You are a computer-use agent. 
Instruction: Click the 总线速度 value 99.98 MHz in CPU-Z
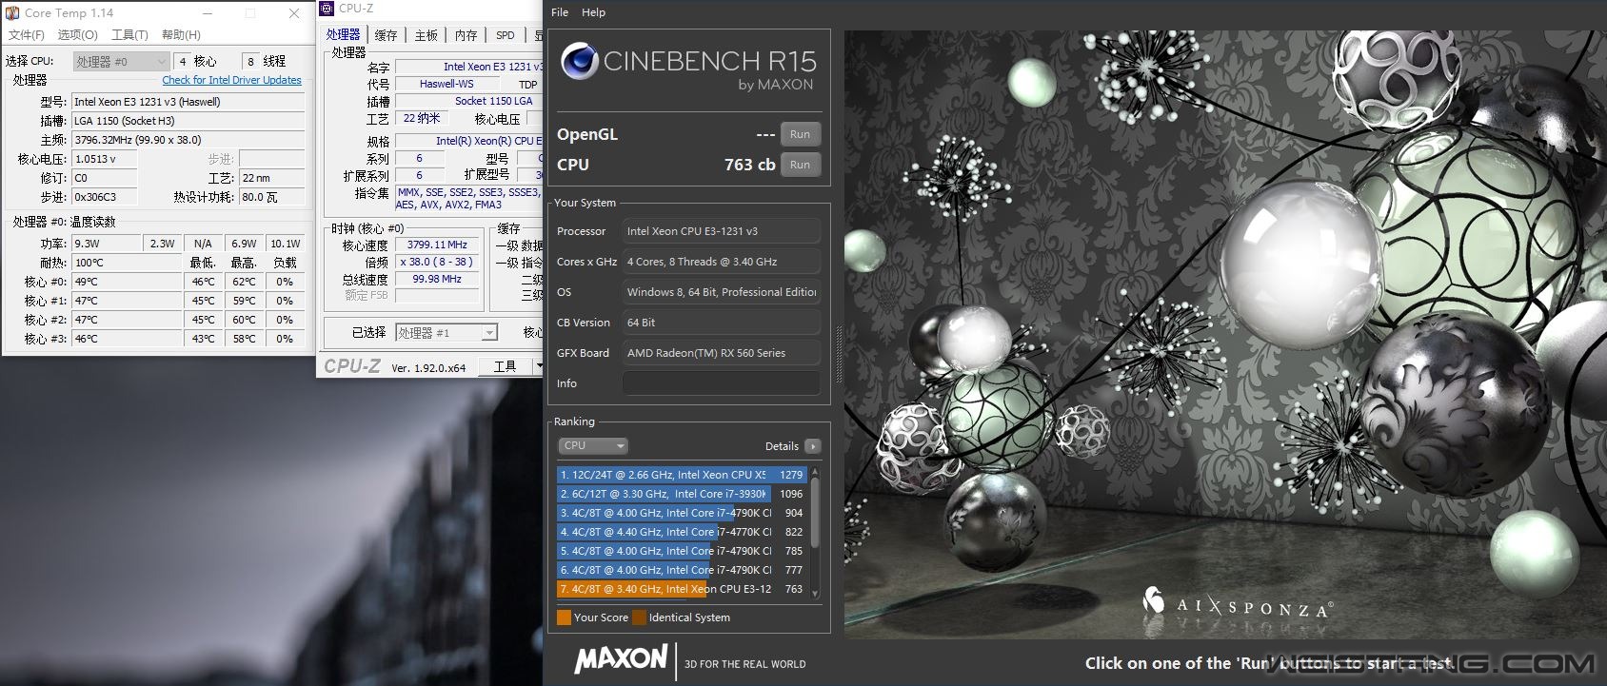click(x=437, y=279)
